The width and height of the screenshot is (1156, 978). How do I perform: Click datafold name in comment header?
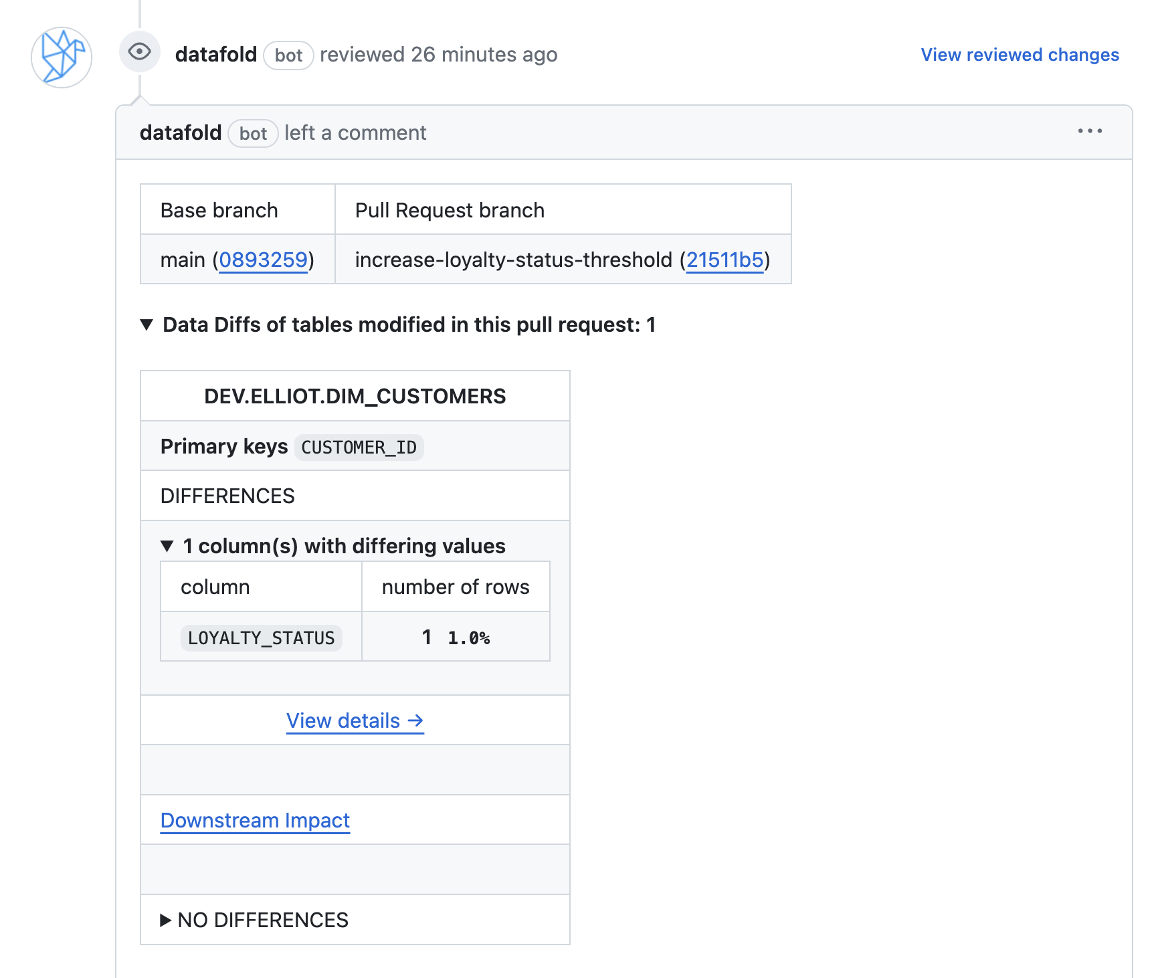pyautogui.click(x=181, y=132)
